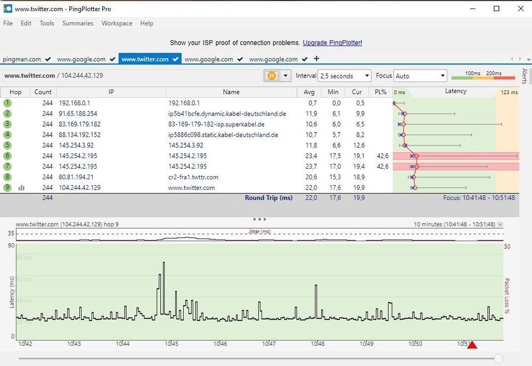The width and height of the screenshot is (532, 366).
Task: Click the Round Trip (ms) summary label
Action: click(x=268, y=197)
